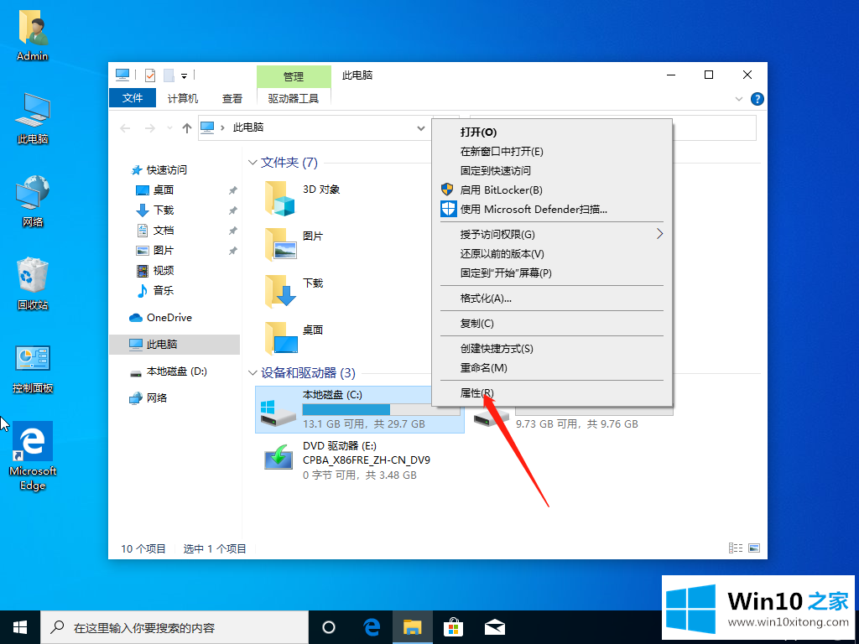Select 桌面 in the navigation pane
859x644 pixels.
point(164,190)
